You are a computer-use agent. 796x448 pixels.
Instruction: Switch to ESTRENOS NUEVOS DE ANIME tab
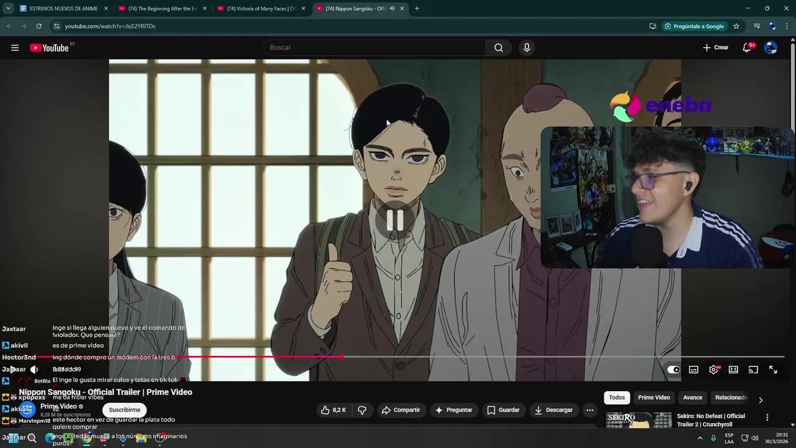(x=63, y=9)
